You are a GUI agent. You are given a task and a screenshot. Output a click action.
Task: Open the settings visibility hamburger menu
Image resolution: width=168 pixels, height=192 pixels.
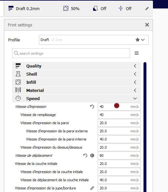137,53
